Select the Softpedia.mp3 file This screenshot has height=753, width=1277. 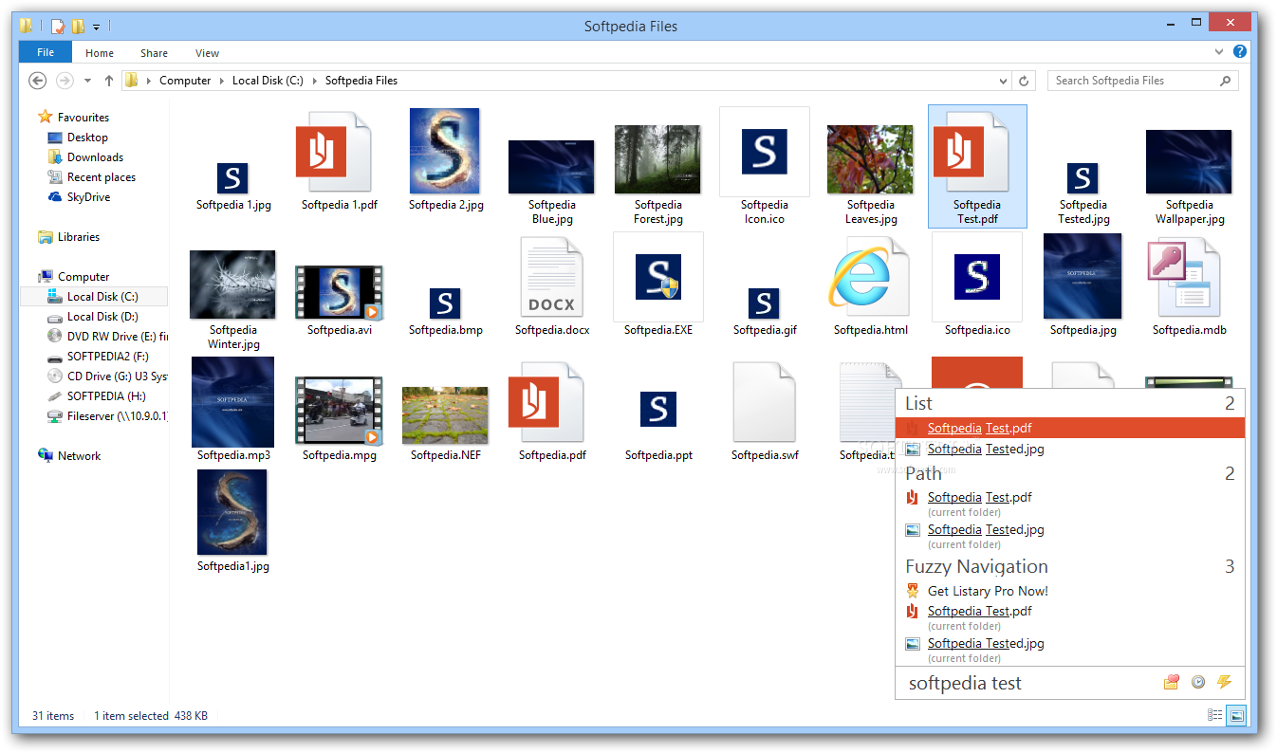pos(232,402)
